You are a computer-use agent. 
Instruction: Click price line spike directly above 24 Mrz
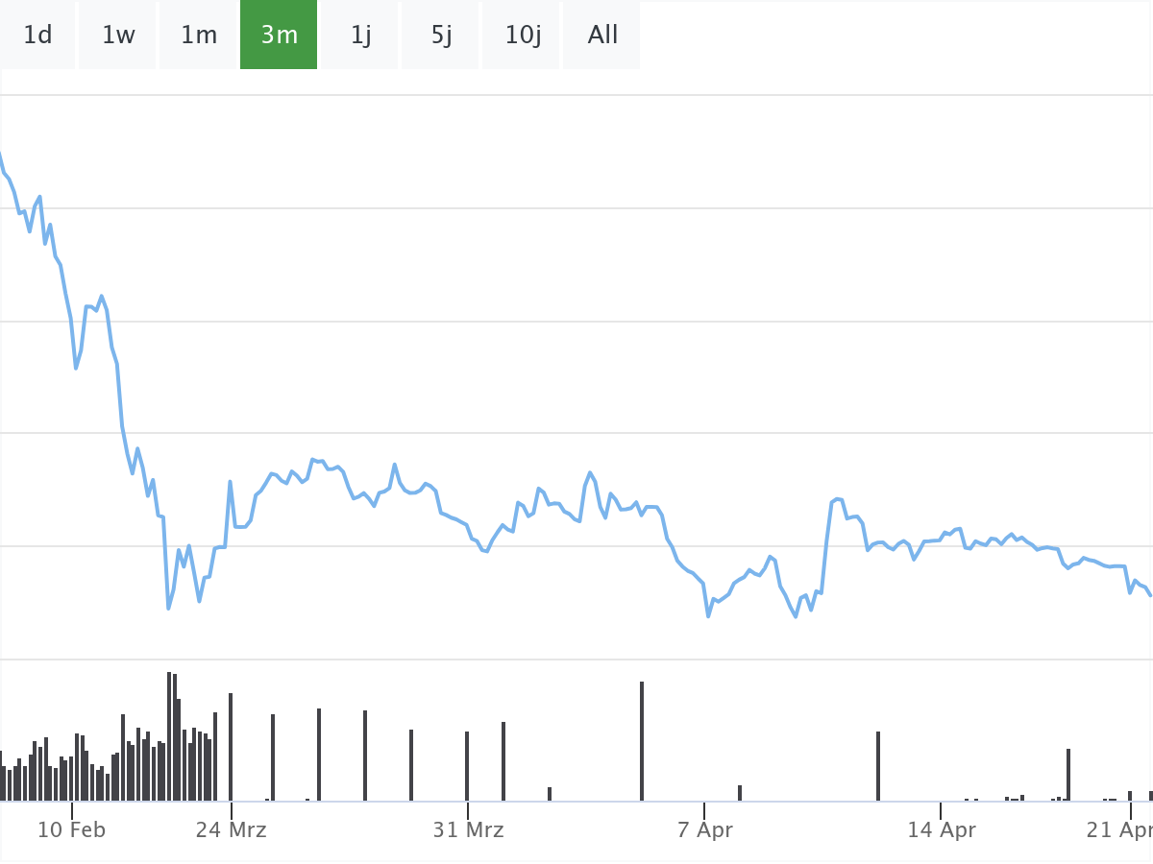[x=231, y=482]
